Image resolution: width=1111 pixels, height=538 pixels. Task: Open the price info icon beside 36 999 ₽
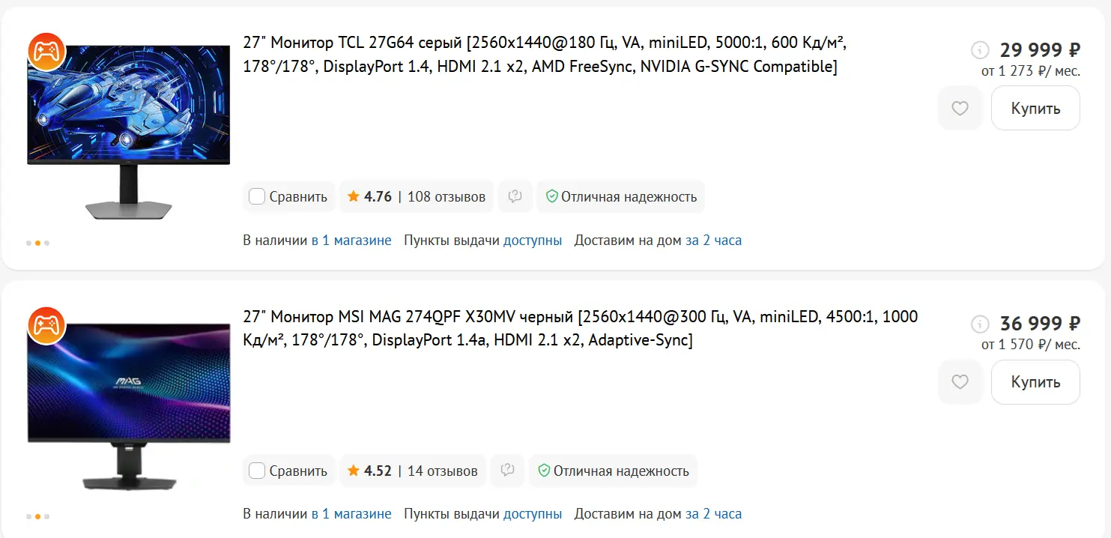(979, 324)
